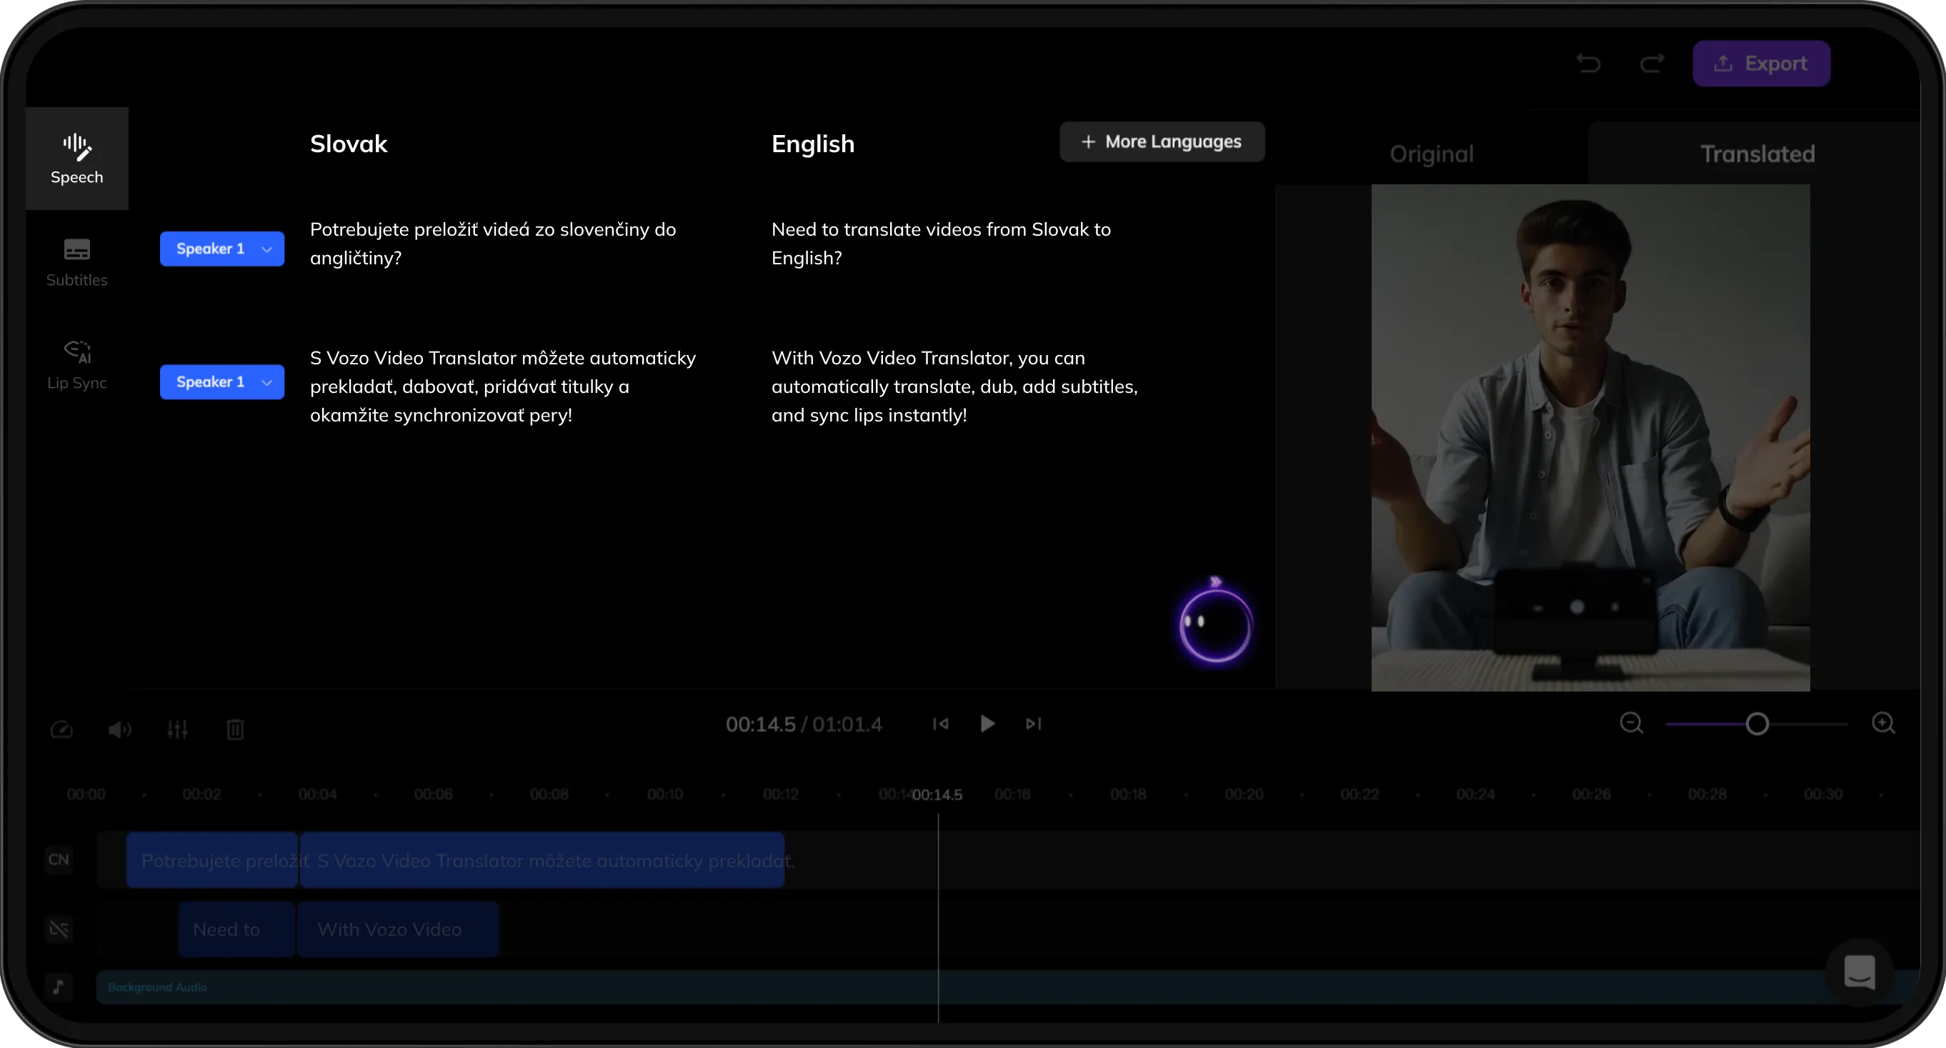Open the Speech panel in sidebar
Viewport: 1946px width, 1048px height.
click(76, 159)
